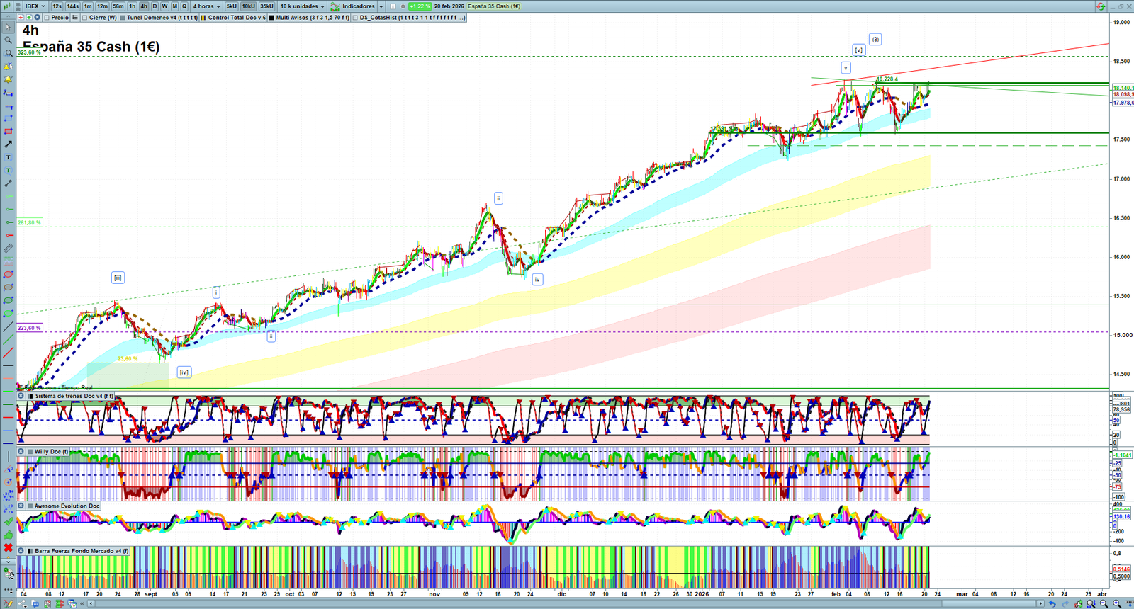Toggle the DS_CotasHist indicator checkbox

(356, 18)
